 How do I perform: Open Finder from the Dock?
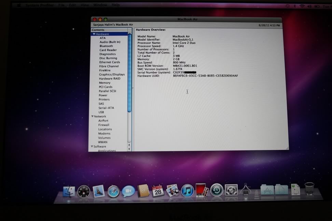pos(69,192)
